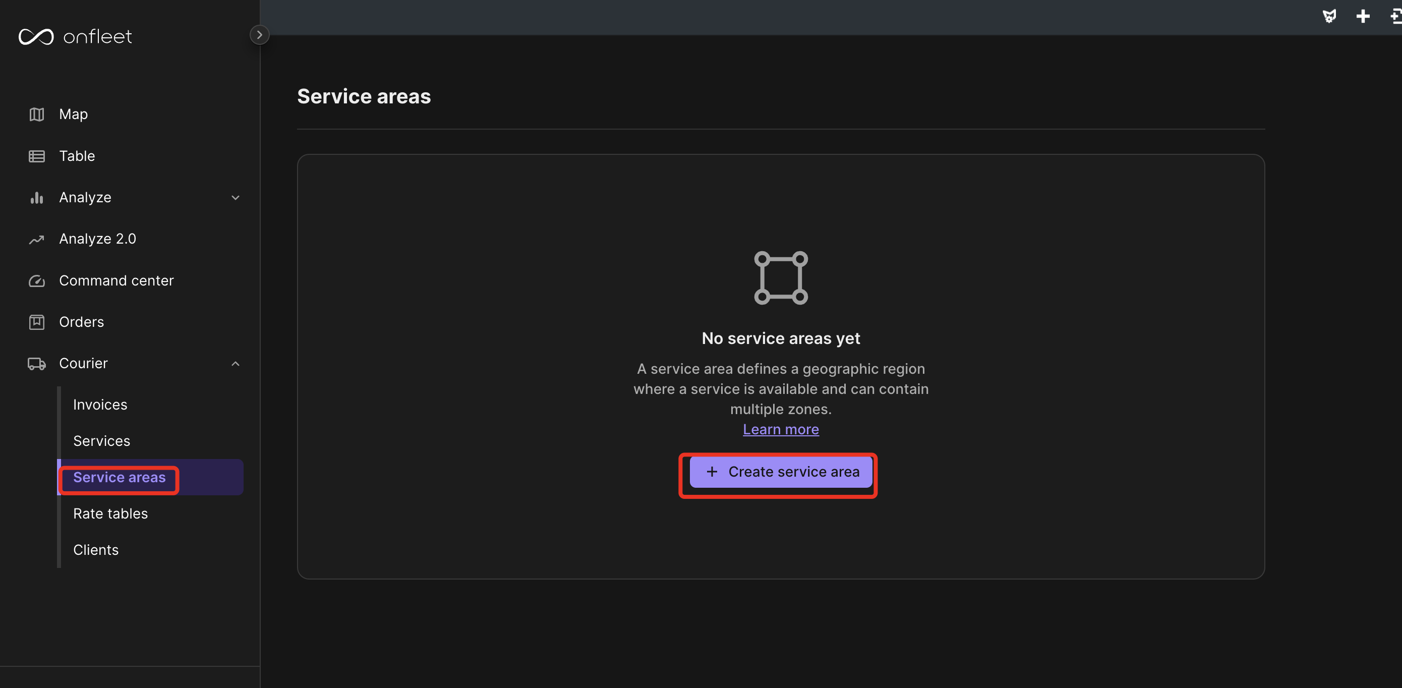
Task: Open the Map view icon
Action: [36, 114]
